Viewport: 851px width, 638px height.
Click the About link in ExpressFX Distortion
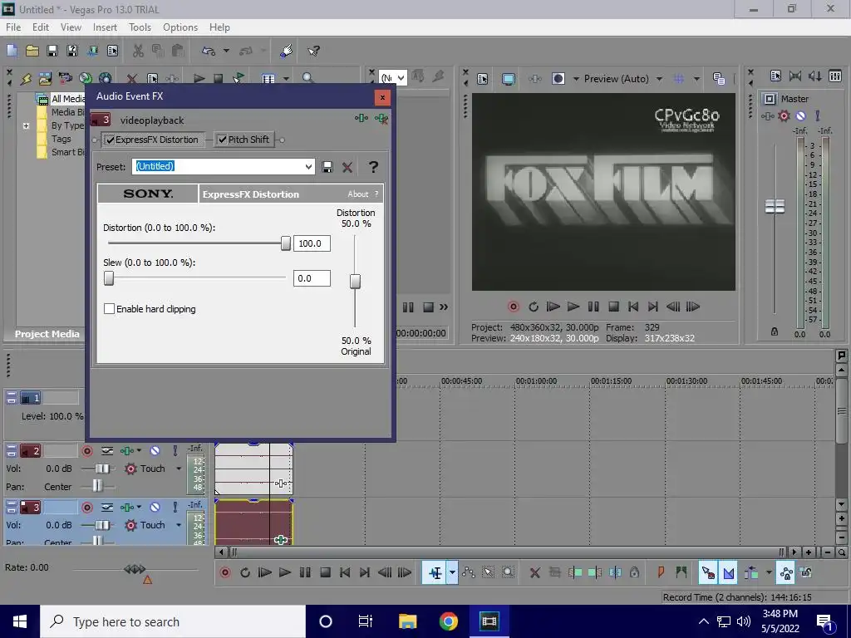[357, 194]
